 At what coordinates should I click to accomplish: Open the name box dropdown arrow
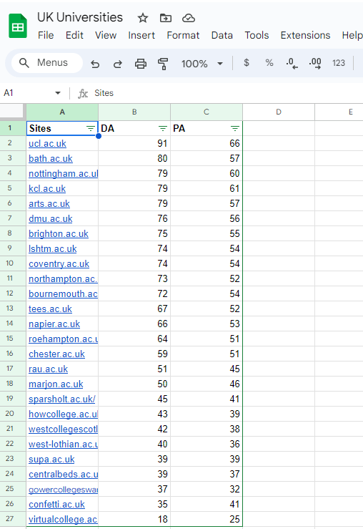point(58,93)
